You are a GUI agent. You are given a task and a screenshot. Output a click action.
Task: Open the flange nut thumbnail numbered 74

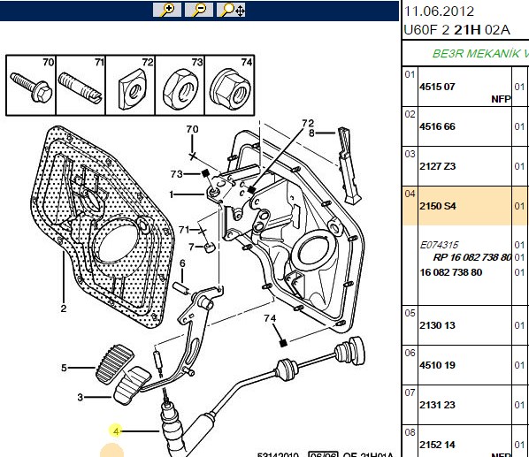(229, 86)
